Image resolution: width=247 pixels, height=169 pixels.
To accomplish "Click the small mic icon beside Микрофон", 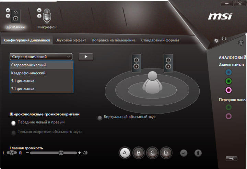I will click(x=39, y=16).
